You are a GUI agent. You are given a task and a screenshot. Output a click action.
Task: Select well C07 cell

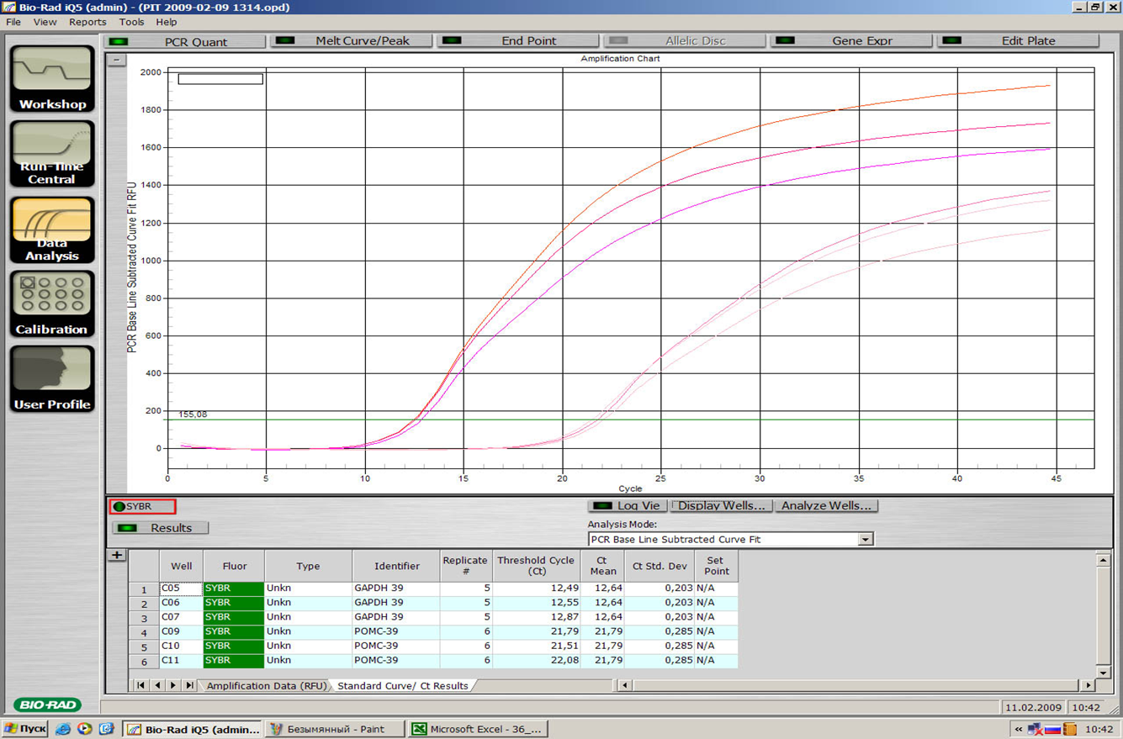click(x=180, y=617)
